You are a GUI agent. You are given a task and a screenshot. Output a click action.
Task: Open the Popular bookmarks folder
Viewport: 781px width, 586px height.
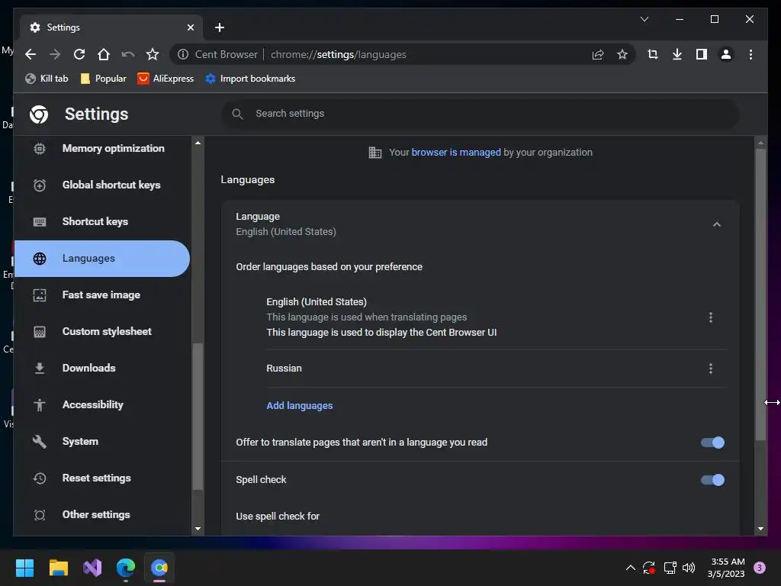coord(104,79)
